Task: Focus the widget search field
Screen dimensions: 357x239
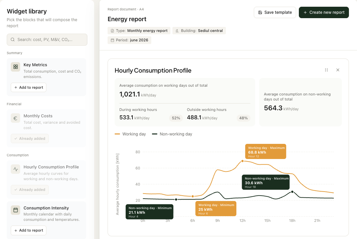Action: (47, 40)
